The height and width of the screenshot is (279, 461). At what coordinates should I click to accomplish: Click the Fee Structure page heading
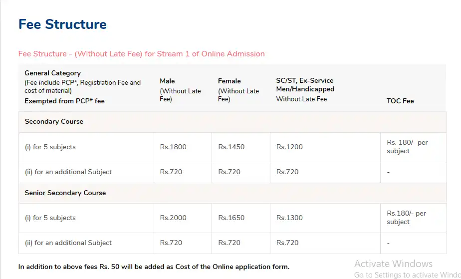click(x=62, y=24)
